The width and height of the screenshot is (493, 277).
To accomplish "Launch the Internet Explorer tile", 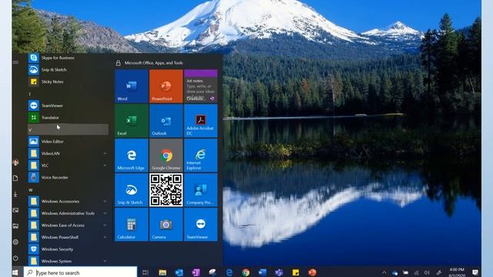I will coord(200,155).
